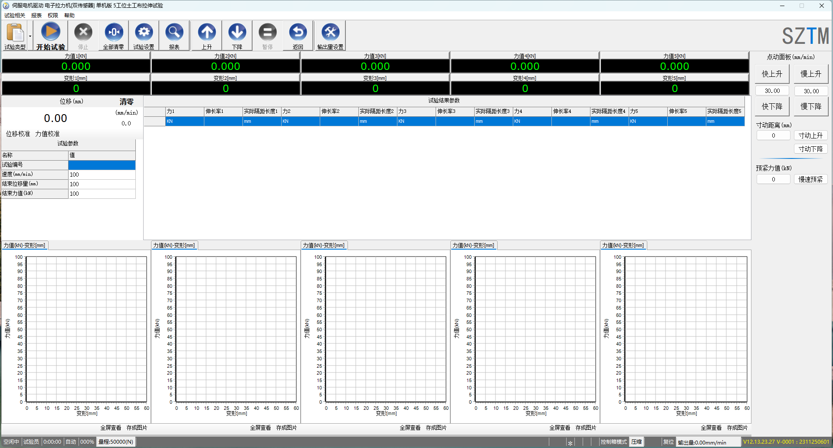Click the 伸长率5 column header
833x448 pixels.
(687, 112)
